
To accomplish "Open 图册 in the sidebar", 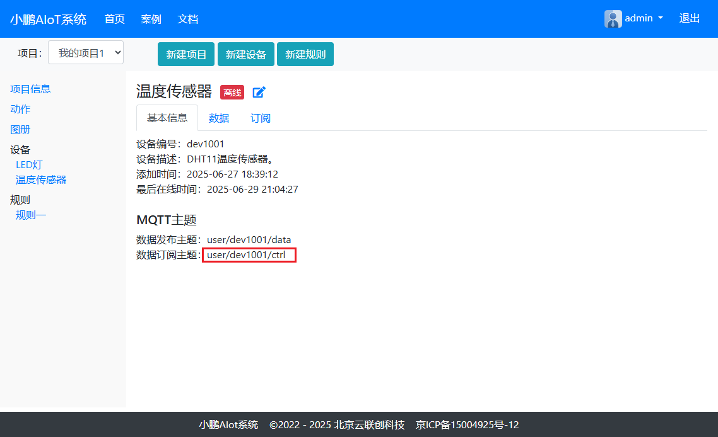I will 20,129.
